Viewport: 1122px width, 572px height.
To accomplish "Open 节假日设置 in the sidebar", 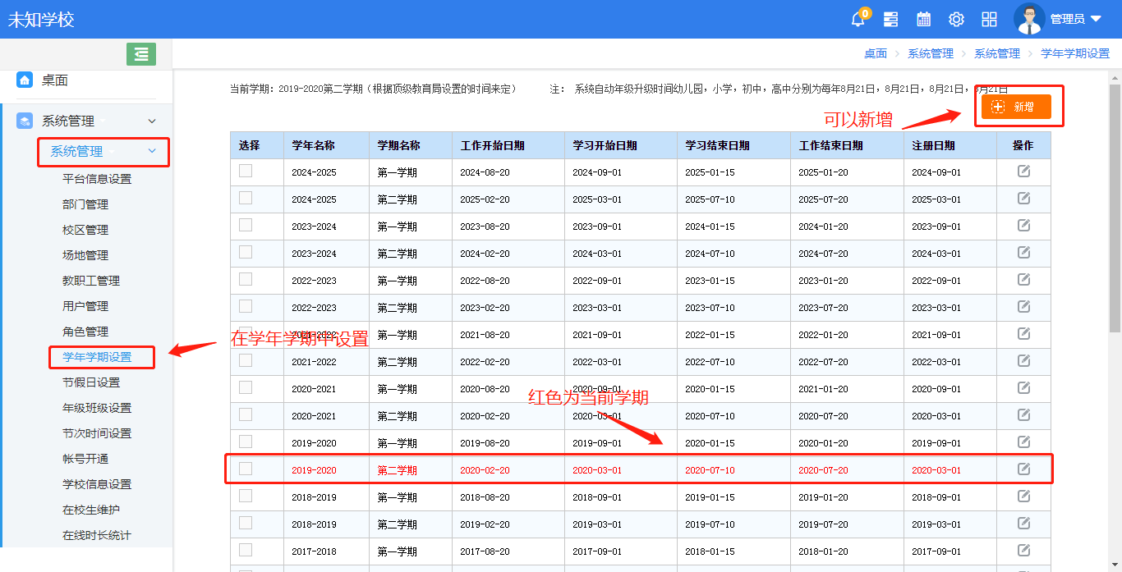I will point(91,382).
